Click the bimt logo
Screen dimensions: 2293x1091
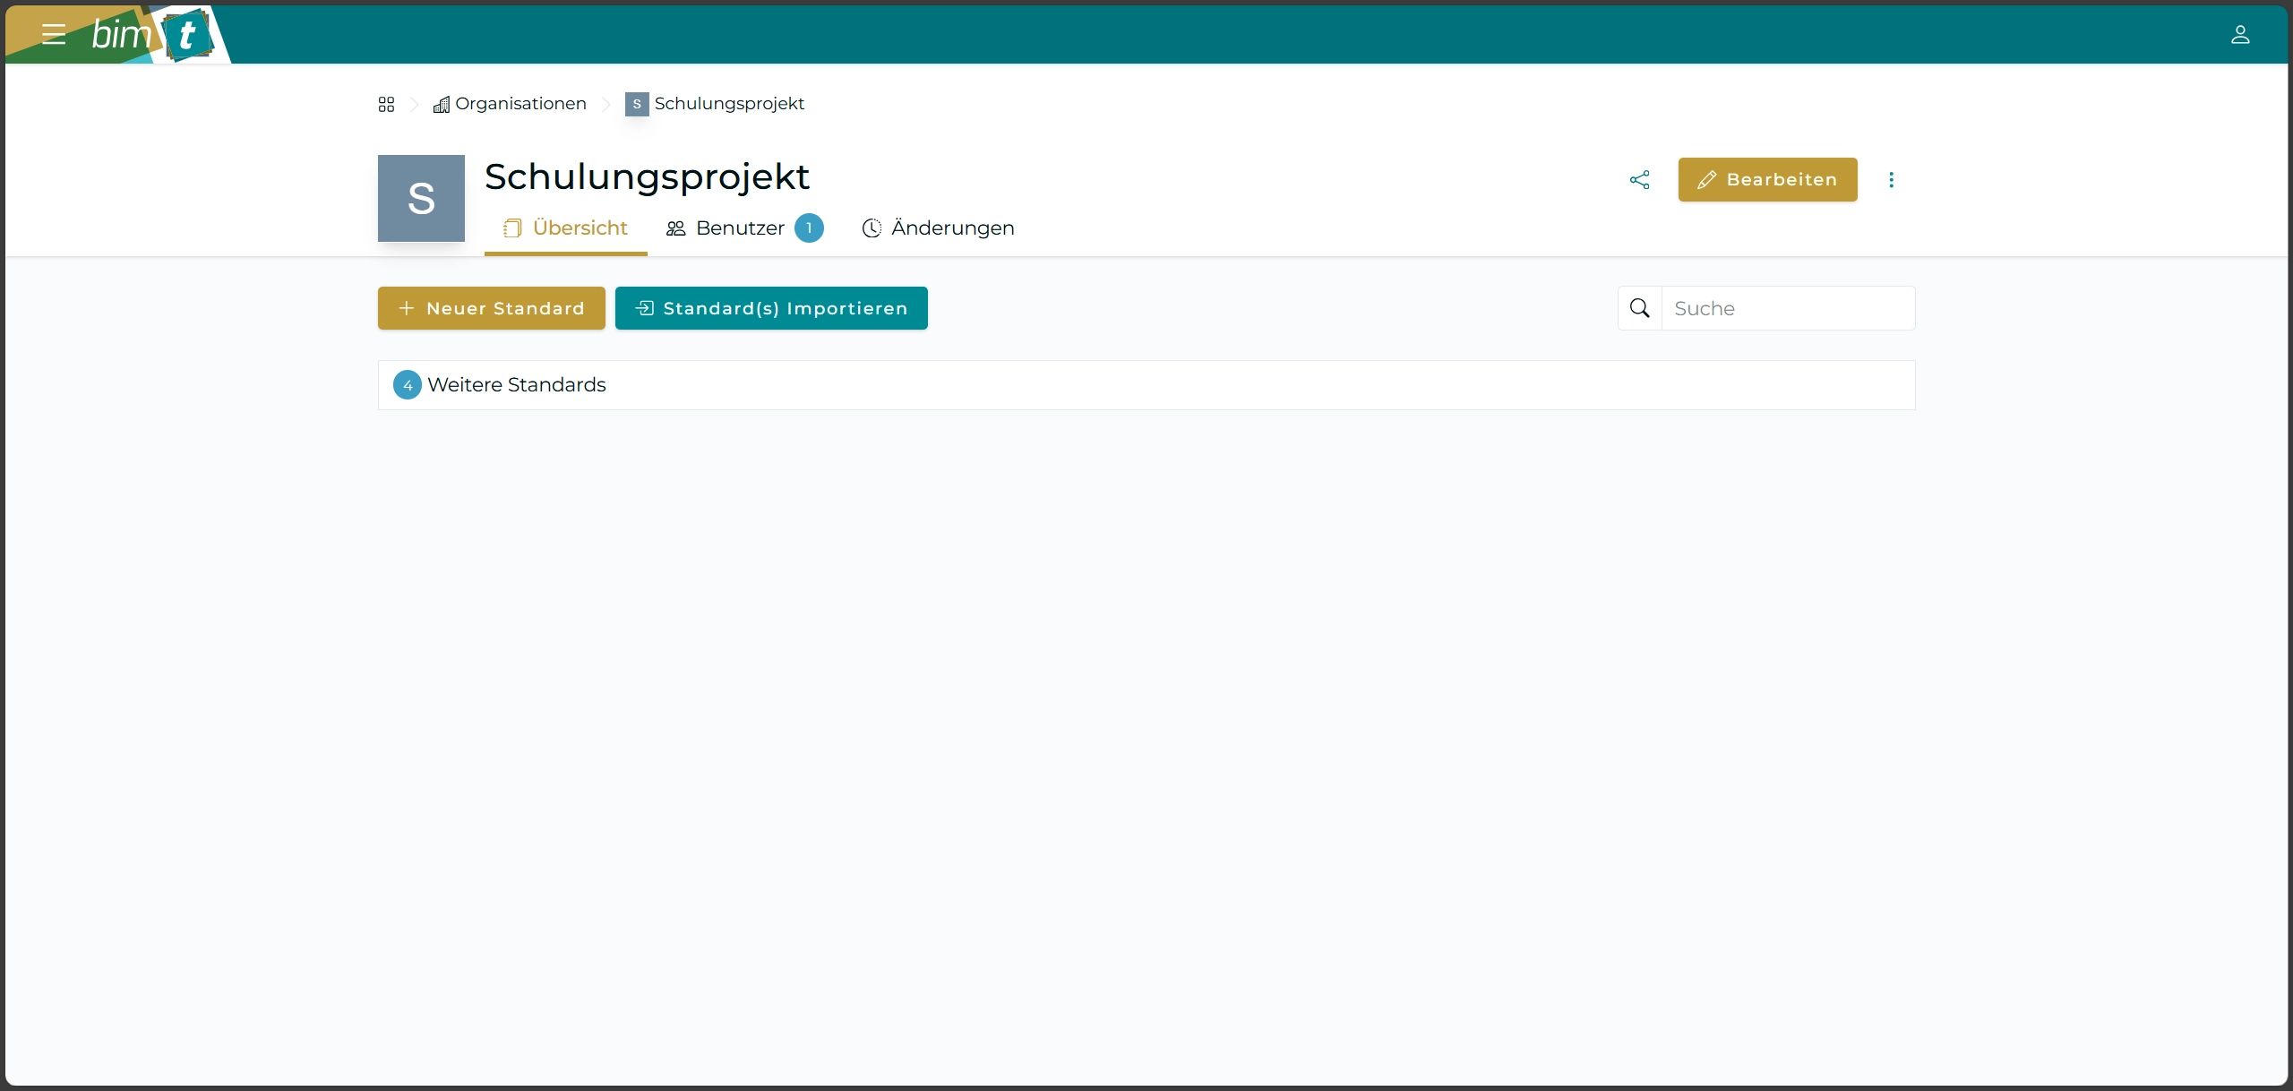pyautogui.click(x=152, y=35)
